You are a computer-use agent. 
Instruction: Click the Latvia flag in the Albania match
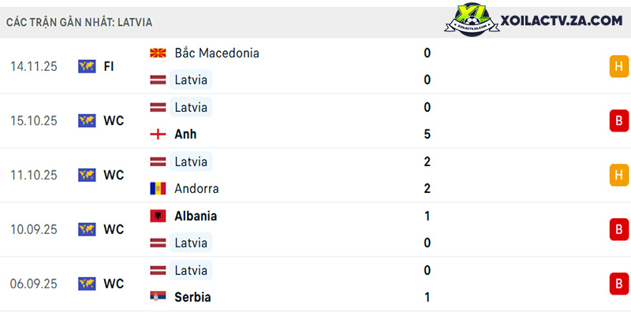click(158, 243)
